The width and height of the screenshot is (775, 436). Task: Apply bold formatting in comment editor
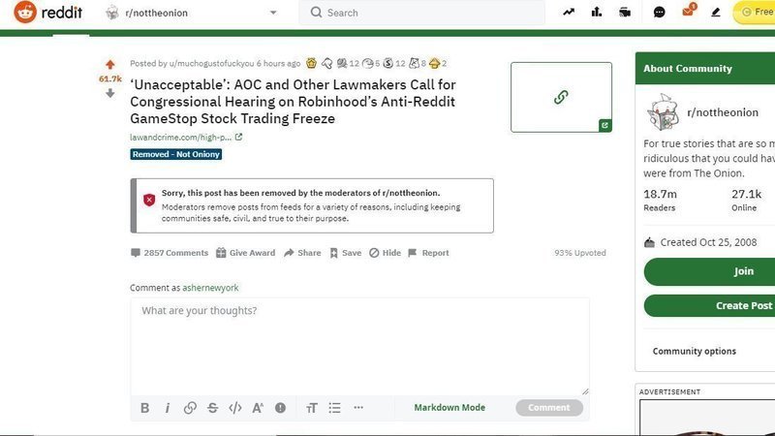coord(144,408)
